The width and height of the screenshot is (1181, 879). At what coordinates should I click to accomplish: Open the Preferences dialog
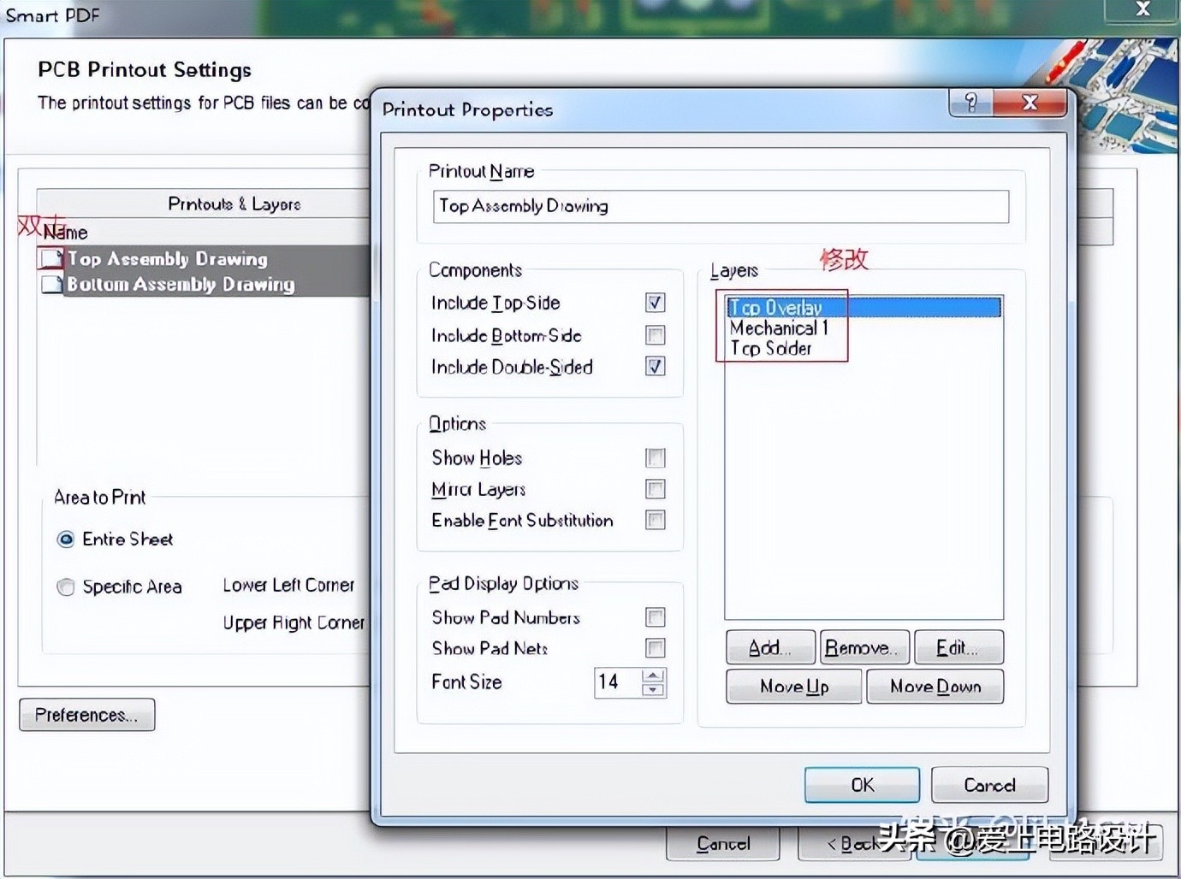click(86, 715)
